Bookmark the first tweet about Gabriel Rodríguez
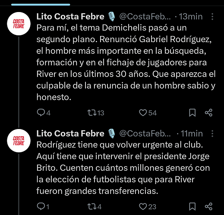This screenshot has height=215, width=224. coord(192,113)
